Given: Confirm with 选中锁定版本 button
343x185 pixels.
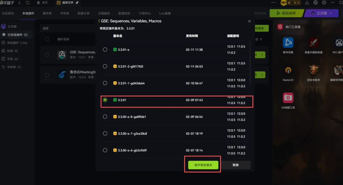Looking at the screenshot, I should pyautogui.click(x=203, y=165).
